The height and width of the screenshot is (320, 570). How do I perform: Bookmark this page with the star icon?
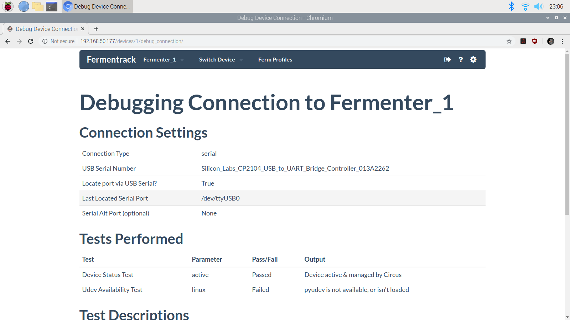(x=509, y=41)
